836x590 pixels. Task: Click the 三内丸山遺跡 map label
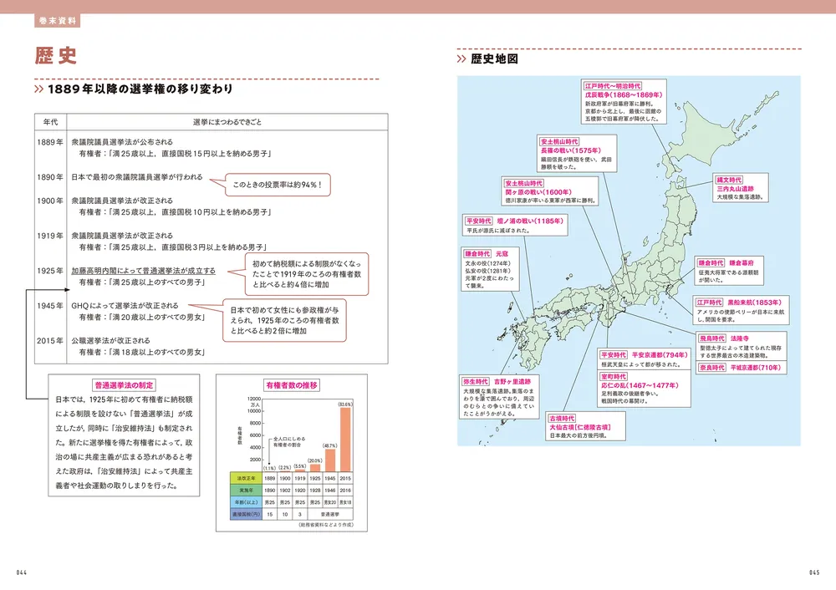(735, 189)
